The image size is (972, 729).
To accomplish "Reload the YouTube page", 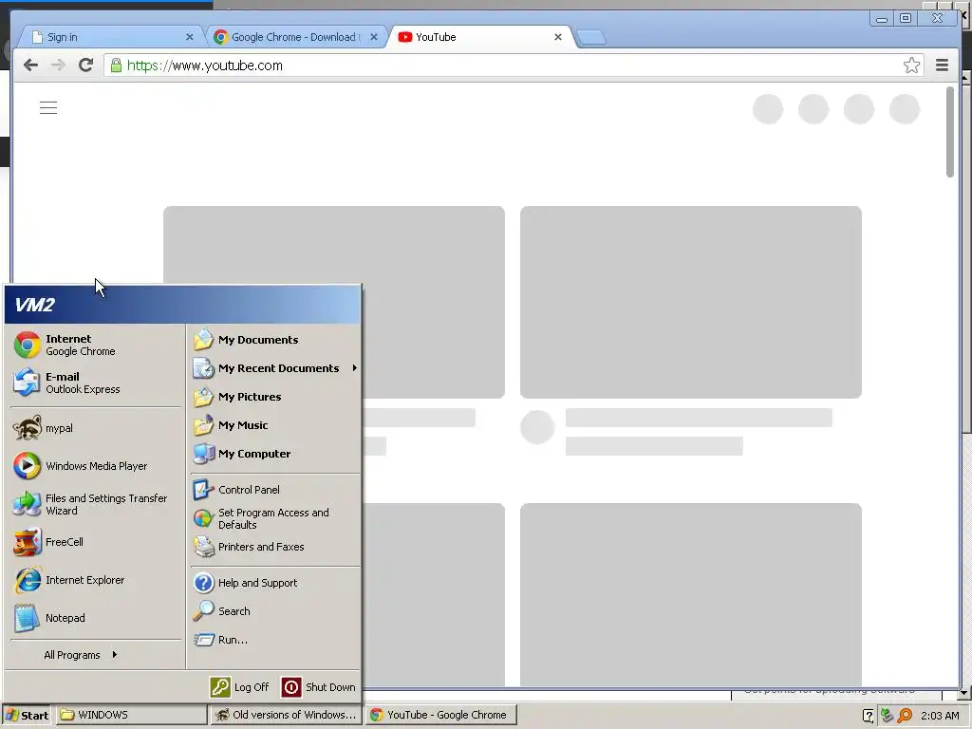I will pos(86,65).
